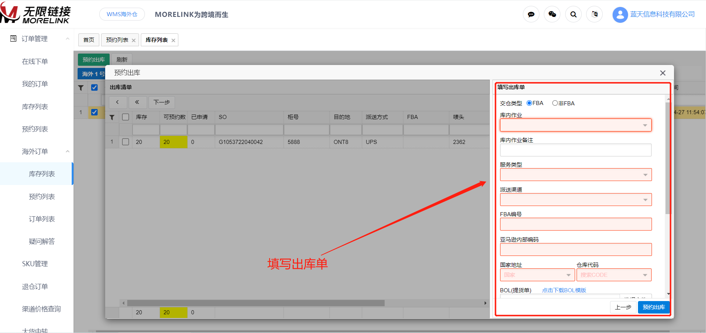The image size is (706, 333).
Task: Click the 下一步 button
Action: pyautogui.click(x=162, y=102)
